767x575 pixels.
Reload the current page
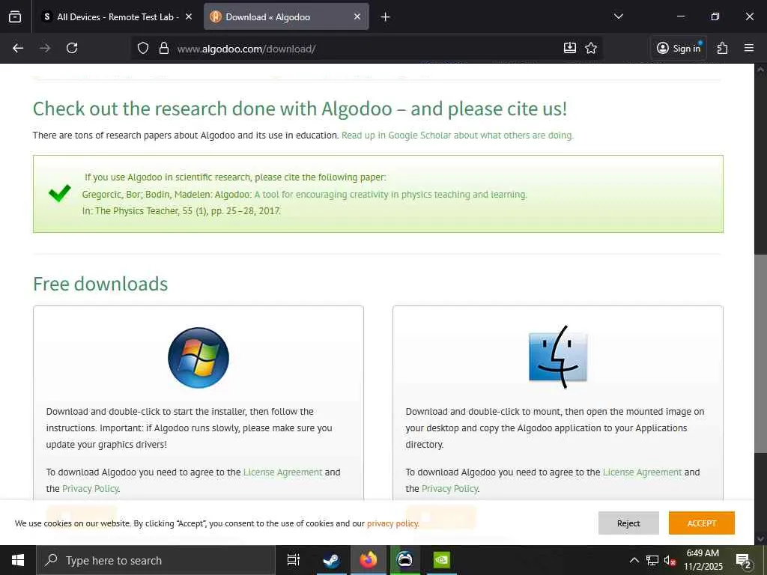[x=72, y=48]
